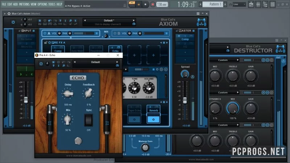Open the playlist view icon
Viewport: 290px width, 163px height.
pyautogui.click(x=251, y=4)
